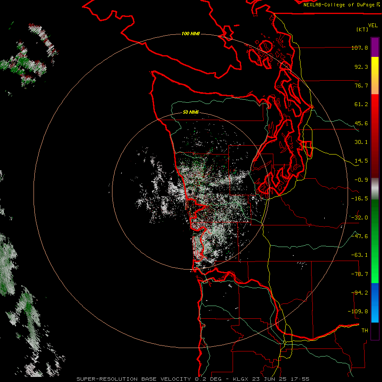Click the -16.5 legend value
Viewport: 382px width, 382px height.
point(360,199)
